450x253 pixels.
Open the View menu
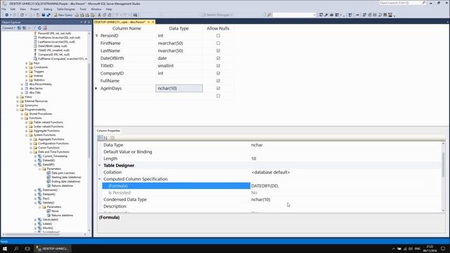pyautogui.click(x=22, y=9)
